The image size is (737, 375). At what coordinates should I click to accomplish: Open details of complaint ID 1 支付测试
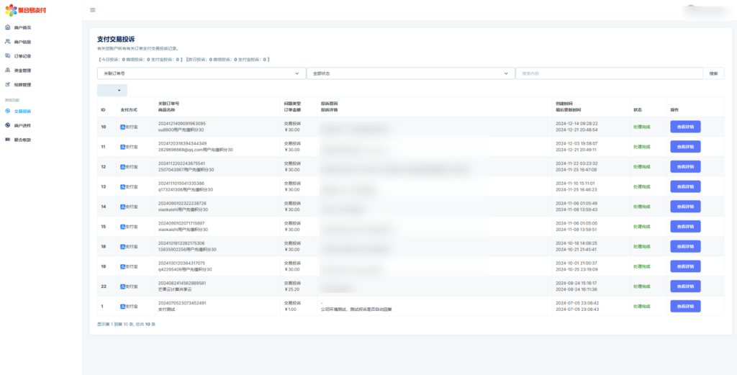tap(684, 306)
